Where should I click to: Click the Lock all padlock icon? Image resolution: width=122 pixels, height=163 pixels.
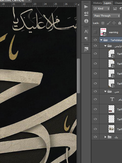(120, 23)
